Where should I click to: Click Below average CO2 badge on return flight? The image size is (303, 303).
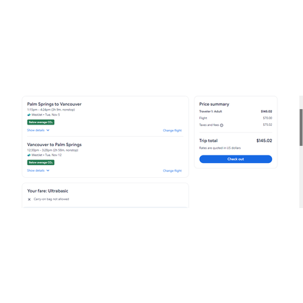click(x=40, y=162)
